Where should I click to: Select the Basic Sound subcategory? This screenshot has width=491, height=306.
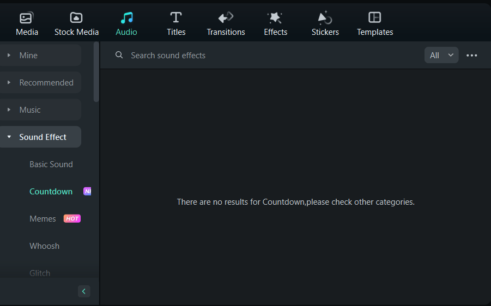[x=51, y=164]
